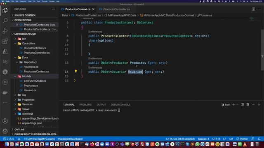Open newclass.cs in Repository folder
Image resolution: width=264 pixels, height=148 pixels.
(31, 67)
